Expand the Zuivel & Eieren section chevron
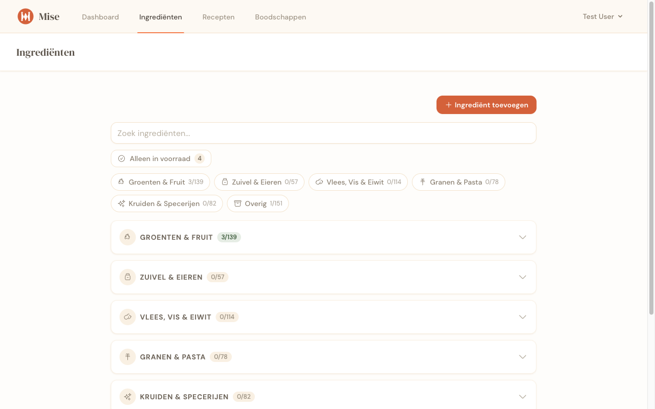Image resolution: width=655 pixels, height=409 pixels. coord(522,277)
